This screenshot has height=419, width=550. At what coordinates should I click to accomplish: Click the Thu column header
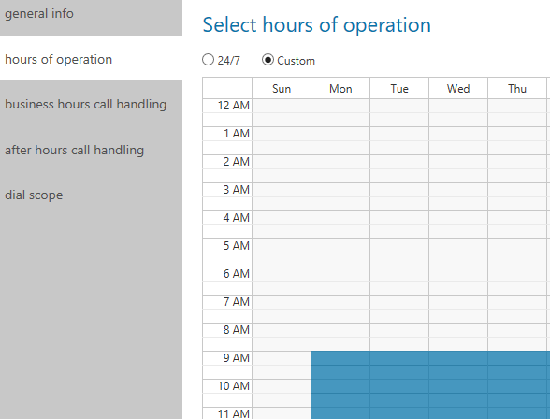pos(517,88)
